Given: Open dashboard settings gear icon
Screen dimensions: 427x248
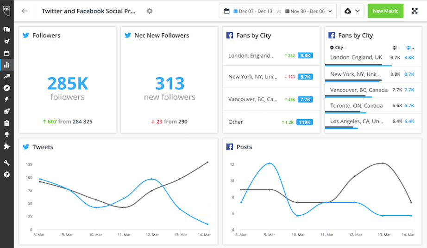Looking at the screenshot, I should 149,11.
